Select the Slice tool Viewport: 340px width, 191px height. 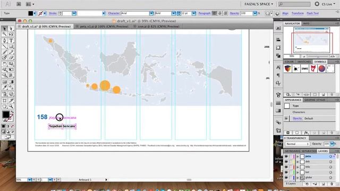pyautogui.click(x=11, y=100)
